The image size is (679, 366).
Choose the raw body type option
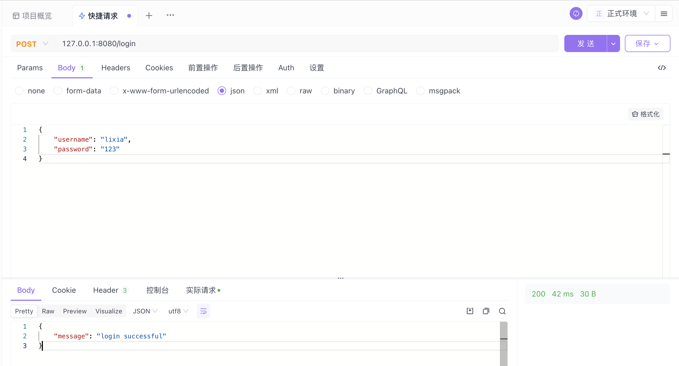[291, 91]
